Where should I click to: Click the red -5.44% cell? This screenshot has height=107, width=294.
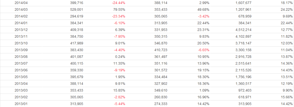[119, 104]
